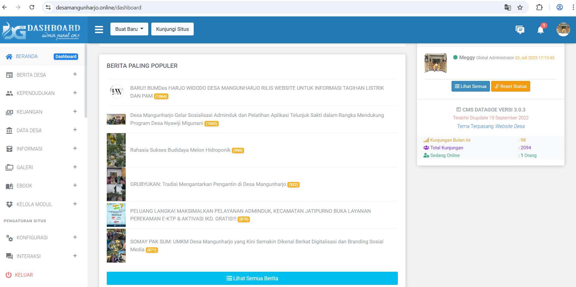Click the SOMAY PAK SUM article thumbnail
The width and height of the screenshot is (576, 287).
point(116,246)
